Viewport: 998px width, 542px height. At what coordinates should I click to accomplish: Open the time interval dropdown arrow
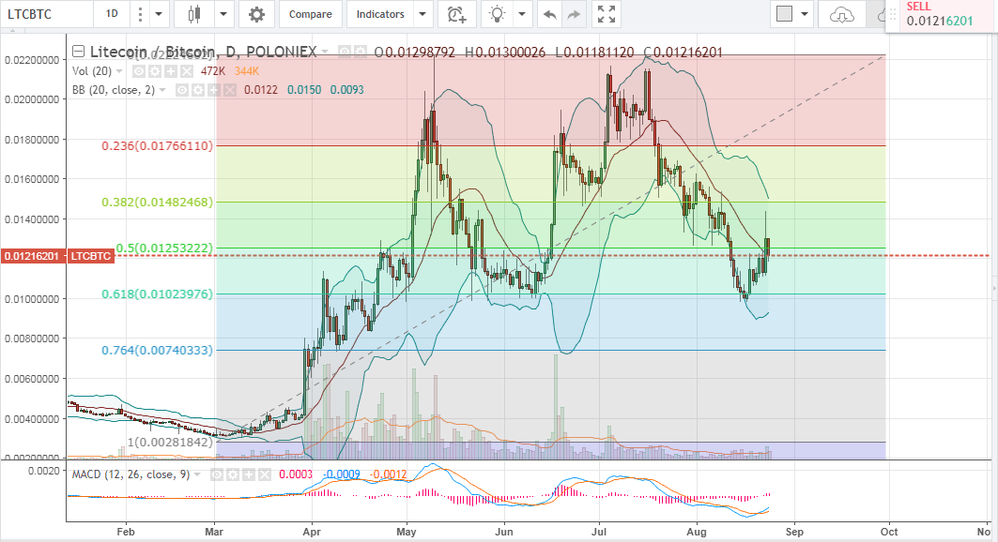pyautogui.click(x=159, y=14)
